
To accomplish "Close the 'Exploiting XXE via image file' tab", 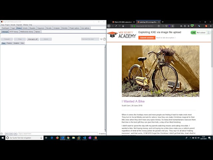I will tap(159, 22).
